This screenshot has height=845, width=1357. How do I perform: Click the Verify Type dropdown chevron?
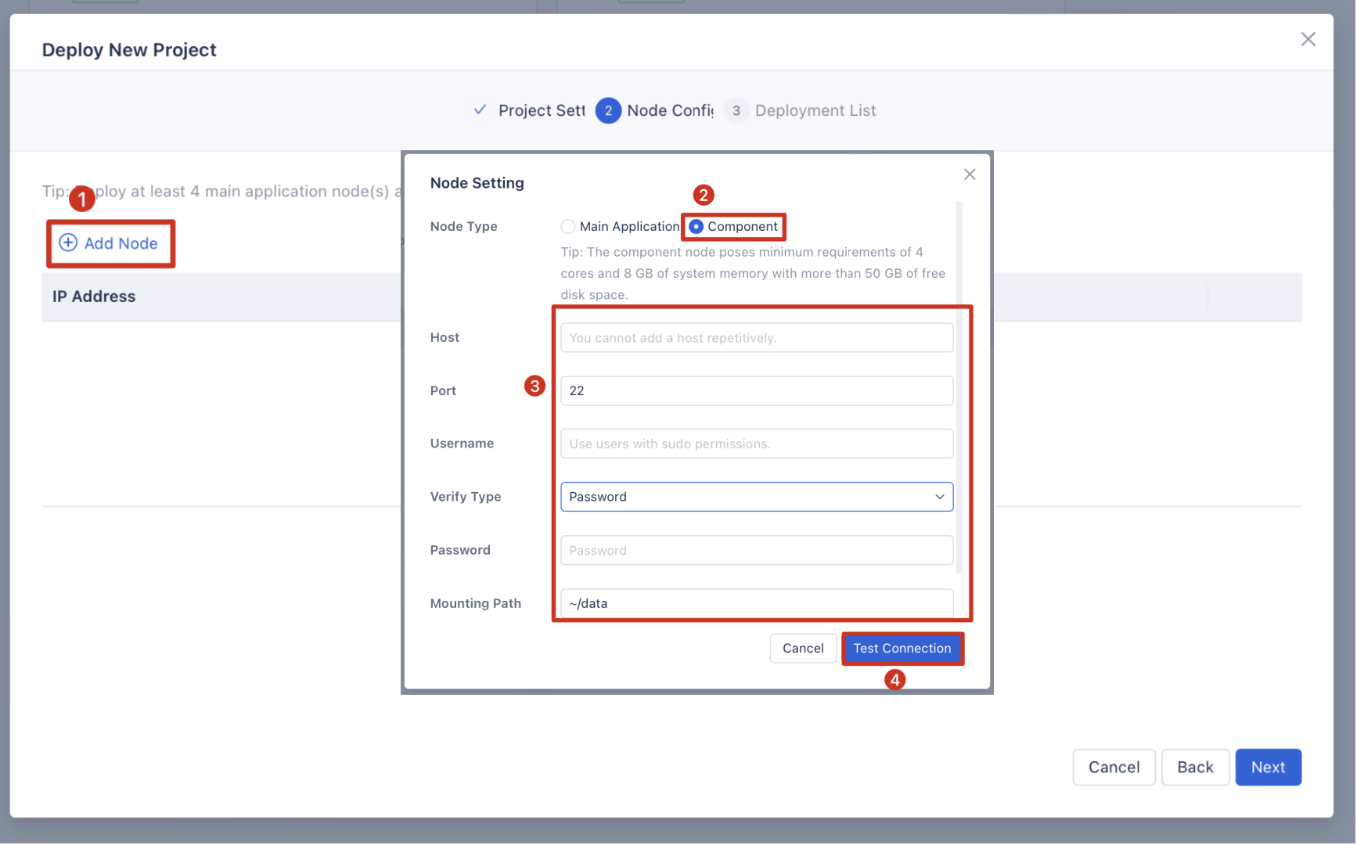click(x=939, y=497)
